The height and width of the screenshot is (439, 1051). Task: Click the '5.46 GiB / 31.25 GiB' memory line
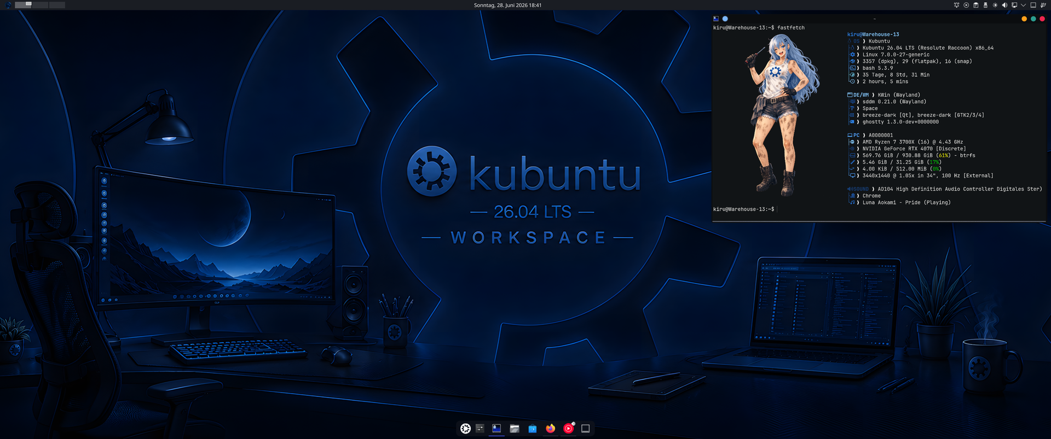point(902,162)
